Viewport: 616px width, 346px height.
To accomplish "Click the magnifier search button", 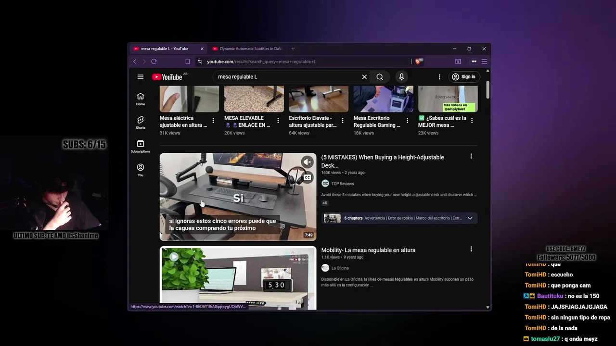I will pyautogui.click(x=380, y=77).
